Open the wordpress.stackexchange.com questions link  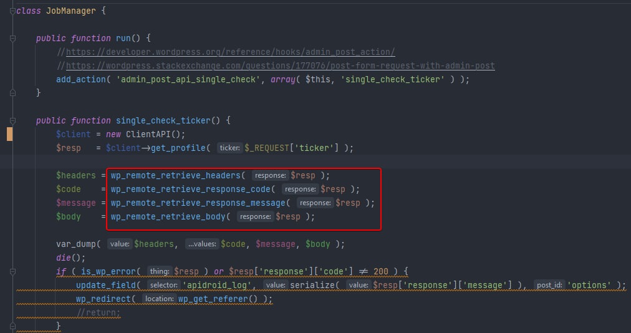pyautogui.click(x=280, y=65)
